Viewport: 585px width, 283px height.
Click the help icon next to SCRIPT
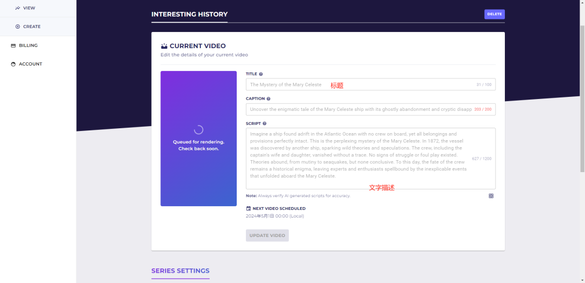point(264,123)
